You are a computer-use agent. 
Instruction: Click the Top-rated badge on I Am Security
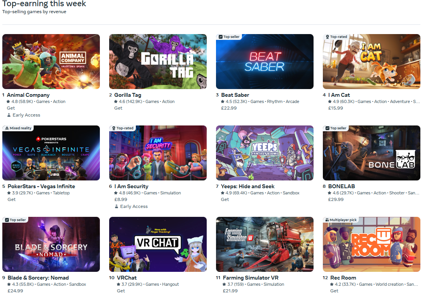pos(123,128)
